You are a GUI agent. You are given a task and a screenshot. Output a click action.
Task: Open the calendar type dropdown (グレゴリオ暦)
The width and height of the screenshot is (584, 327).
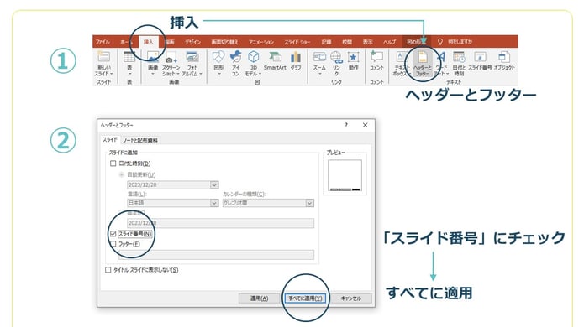309,203
